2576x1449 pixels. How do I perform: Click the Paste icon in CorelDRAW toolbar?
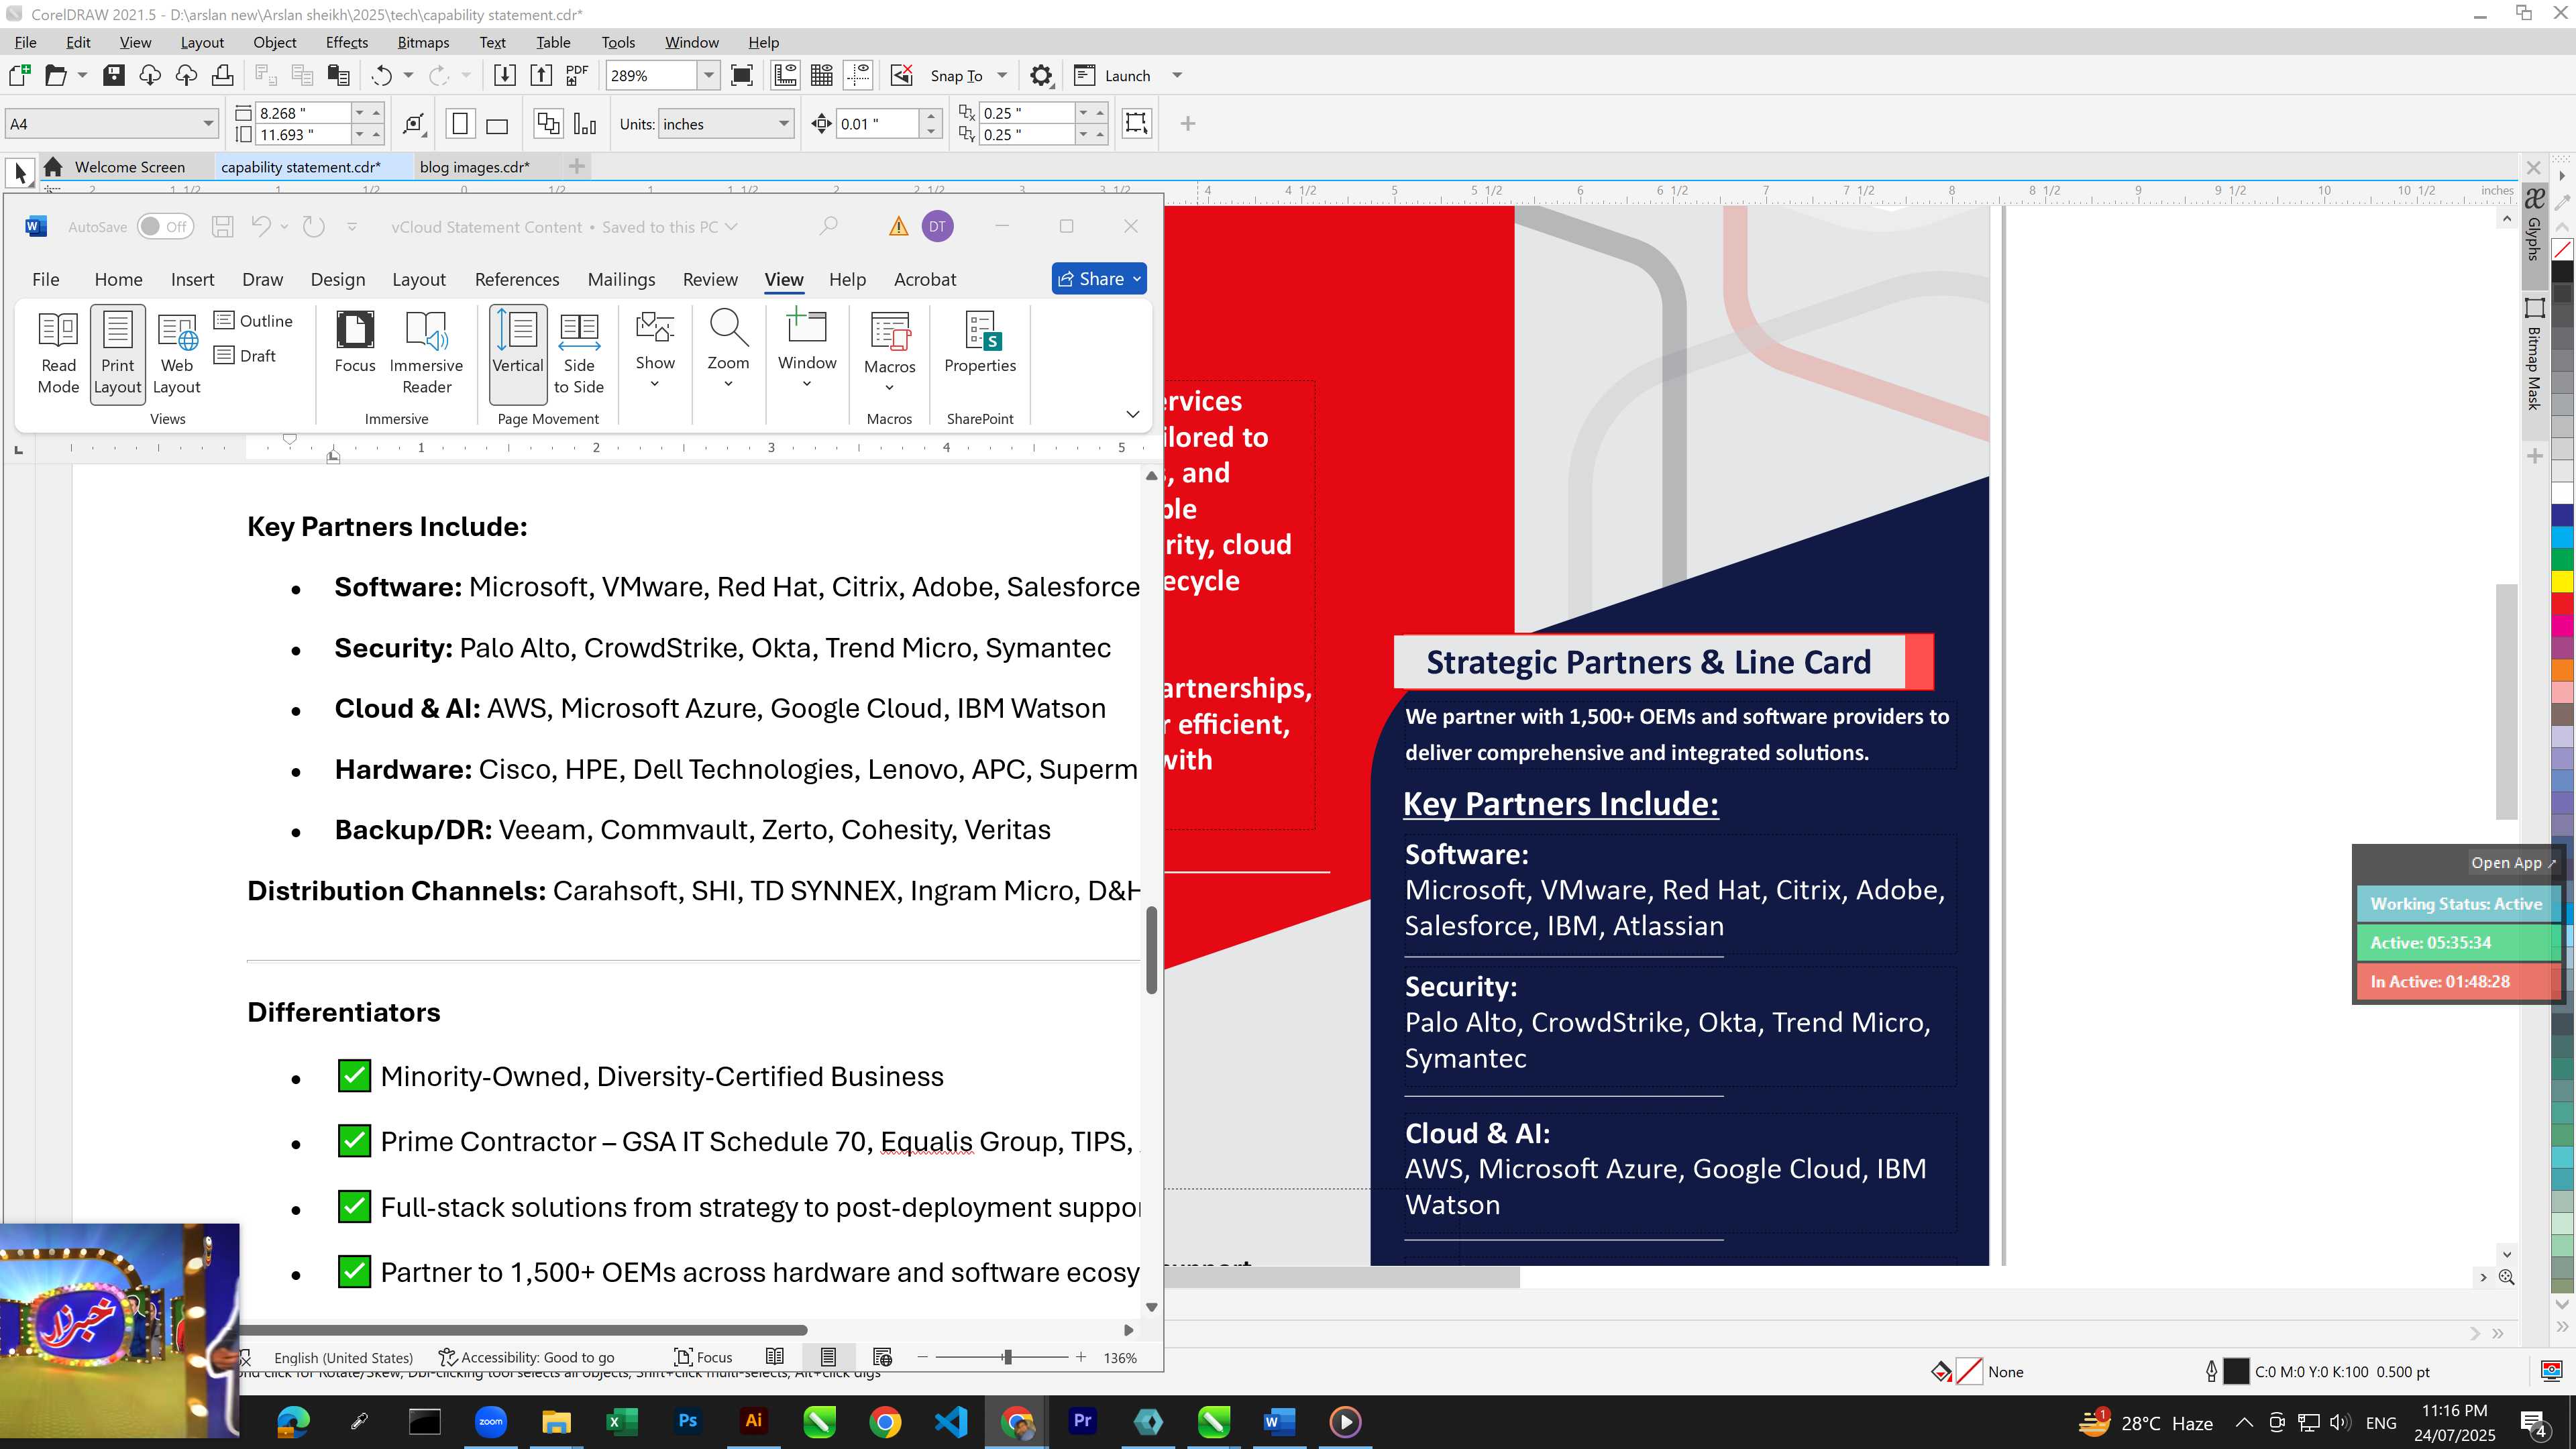coord(339,75)
